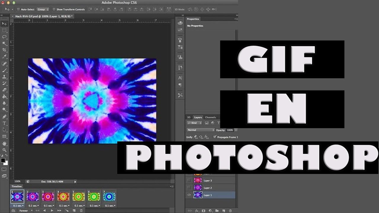379x213 pixels.
Task: Select the History Brush tool
Action: pos(4,83)
